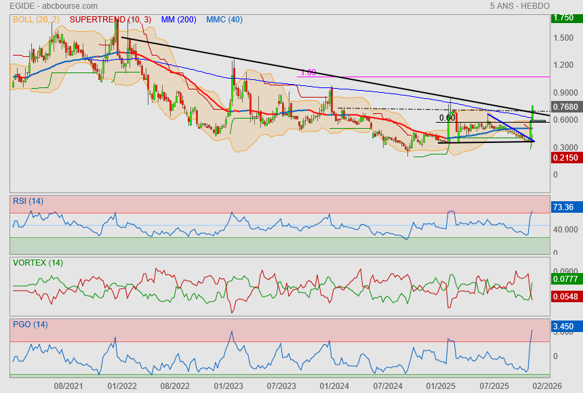Click the red Vortex value 0.0548
This screenshot has width=583, height=393.
(565, 297)
